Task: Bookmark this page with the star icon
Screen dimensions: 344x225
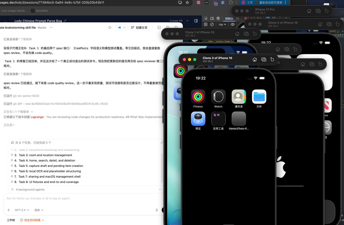Action: click(187, 2)
